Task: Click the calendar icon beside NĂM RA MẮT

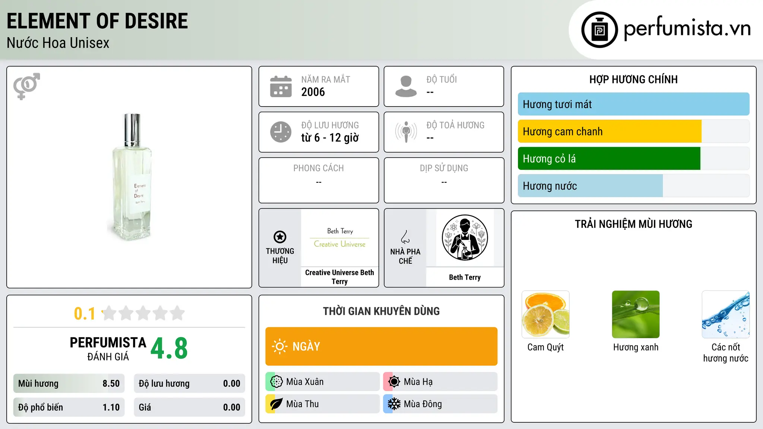Action: point(281,86)
